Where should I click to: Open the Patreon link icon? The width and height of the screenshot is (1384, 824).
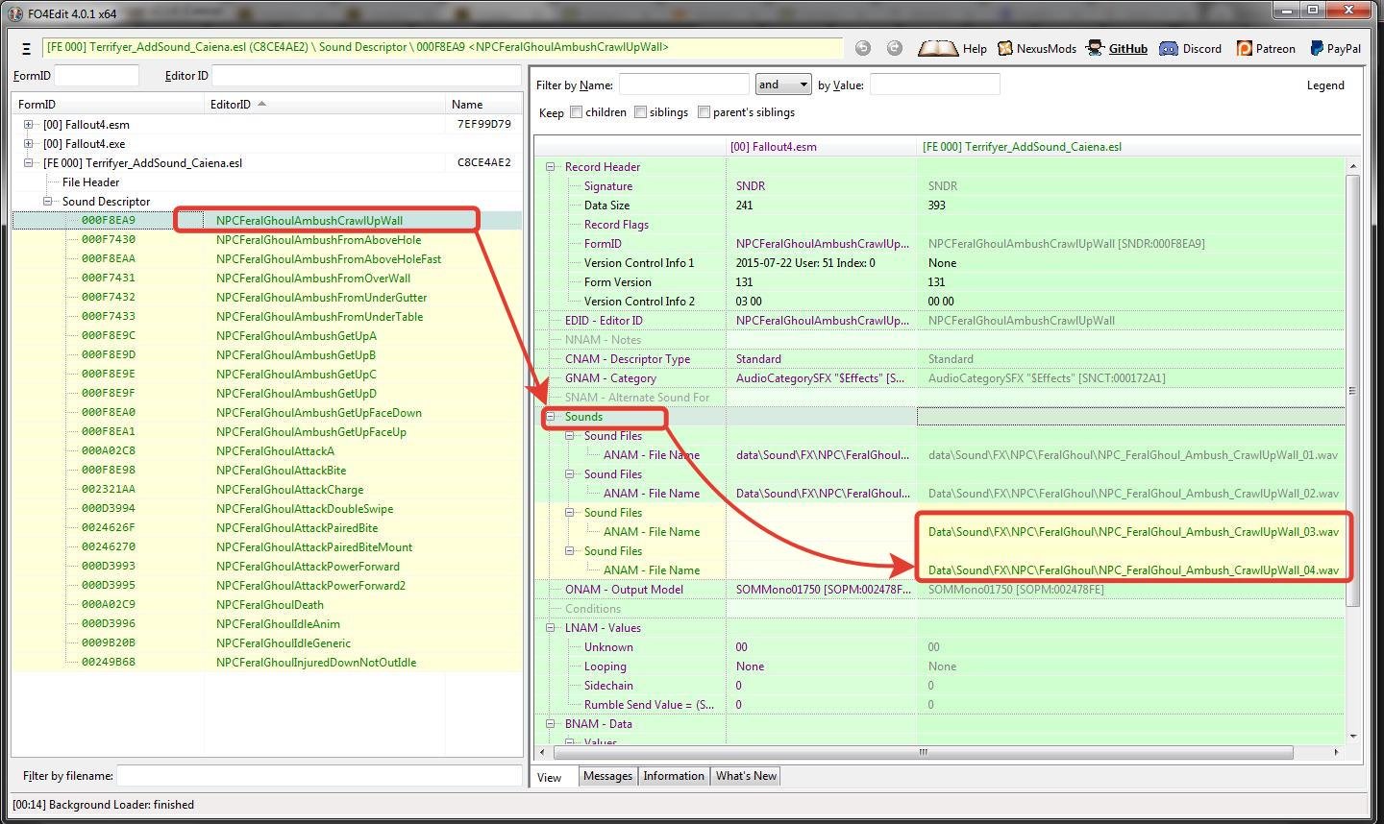pos(1244,48)
